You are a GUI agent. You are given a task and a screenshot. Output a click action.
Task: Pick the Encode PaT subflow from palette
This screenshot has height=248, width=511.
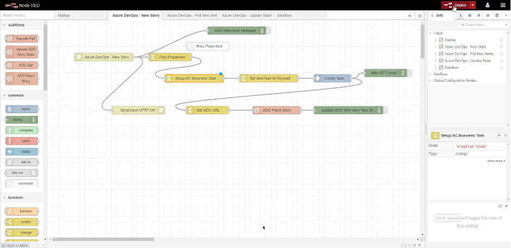(x=22, y=38)
